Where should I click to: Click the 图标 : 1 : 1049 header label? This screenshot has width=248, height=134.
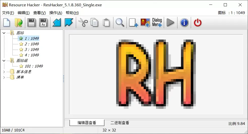(231, 13)
